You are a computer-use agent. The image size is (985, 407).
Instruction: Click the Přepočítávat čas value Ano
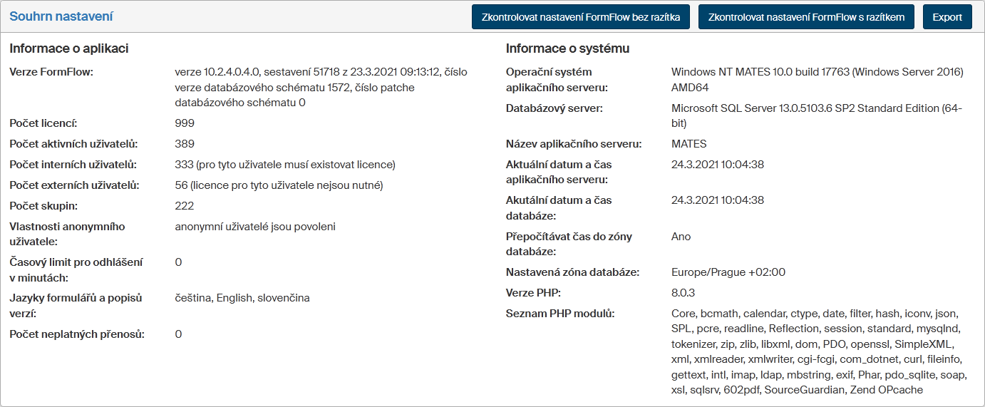pyautogui.click(x=681, y=237)
